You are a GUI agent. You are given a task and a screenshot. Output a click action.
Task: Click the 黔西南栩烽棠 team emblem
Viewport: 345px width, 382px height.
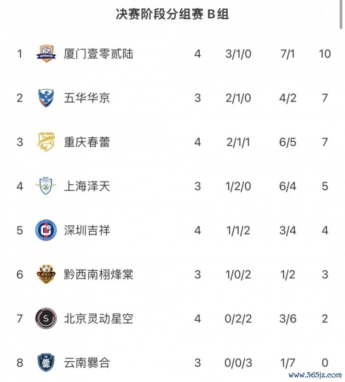[x=46, y=274]
